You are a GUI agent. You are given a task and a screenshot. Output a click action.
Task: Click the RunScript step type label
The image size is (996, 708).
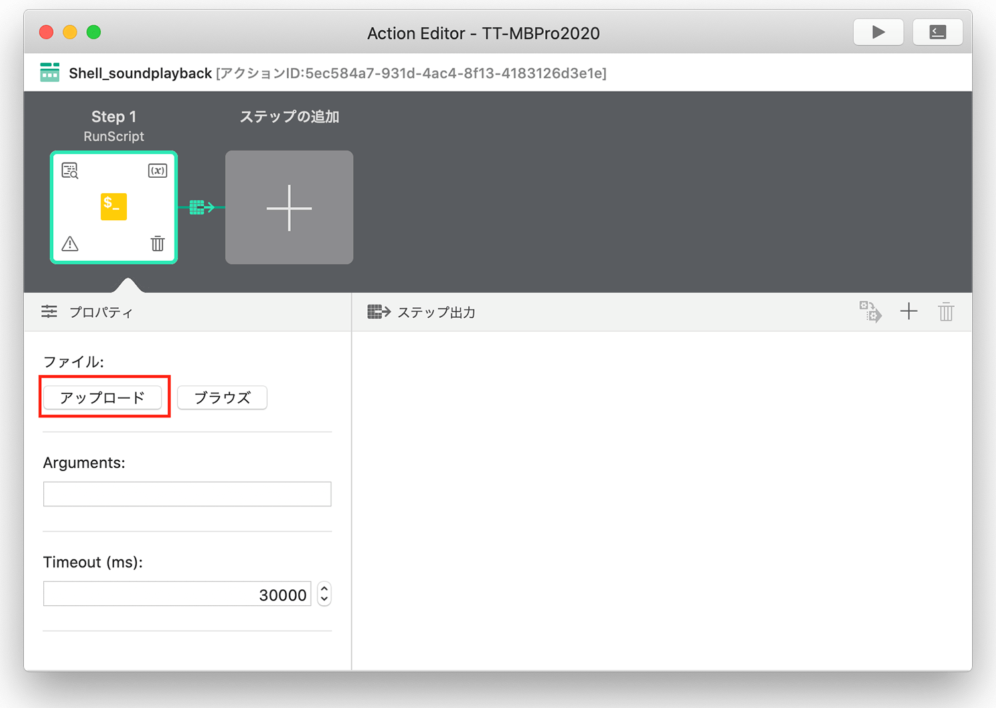(x=114, y=136)
